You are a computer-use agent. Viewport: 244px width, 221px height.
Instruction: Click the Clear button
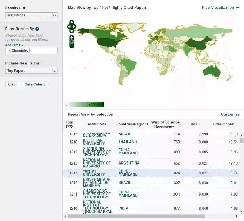(x=13, y=84)
